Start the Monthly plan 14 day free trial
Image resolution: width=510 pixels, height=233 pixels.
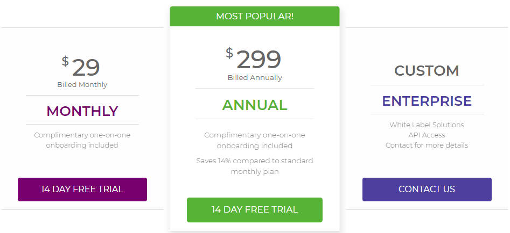pyautogui.click(x=82, y=190)
